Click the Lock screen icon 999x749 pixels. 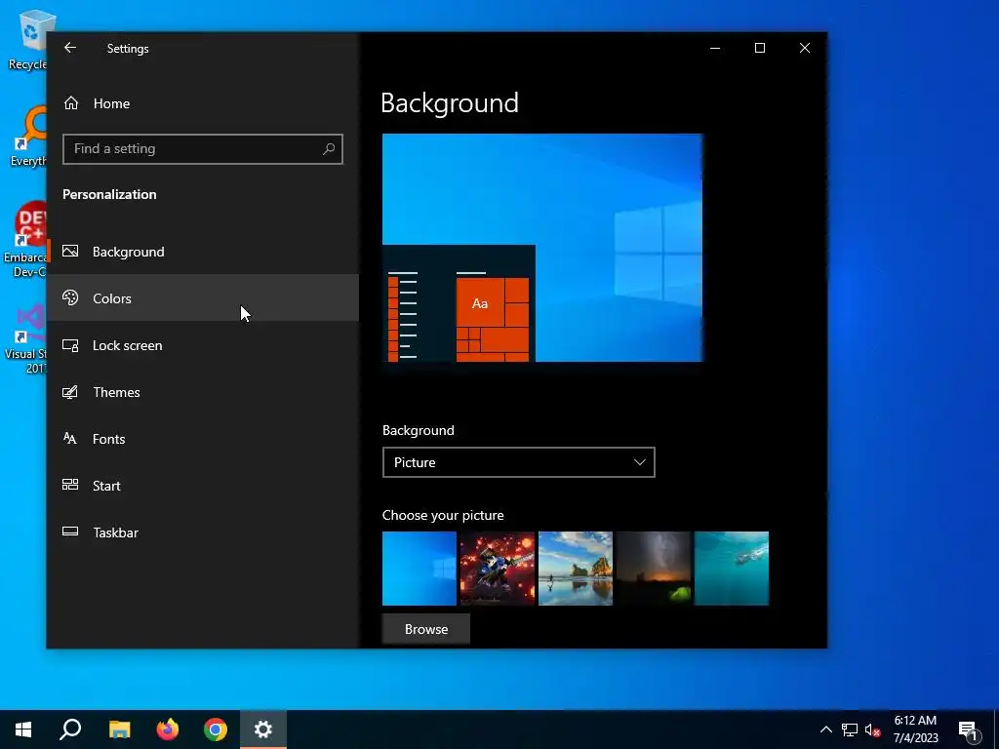(x=70, y=345)
